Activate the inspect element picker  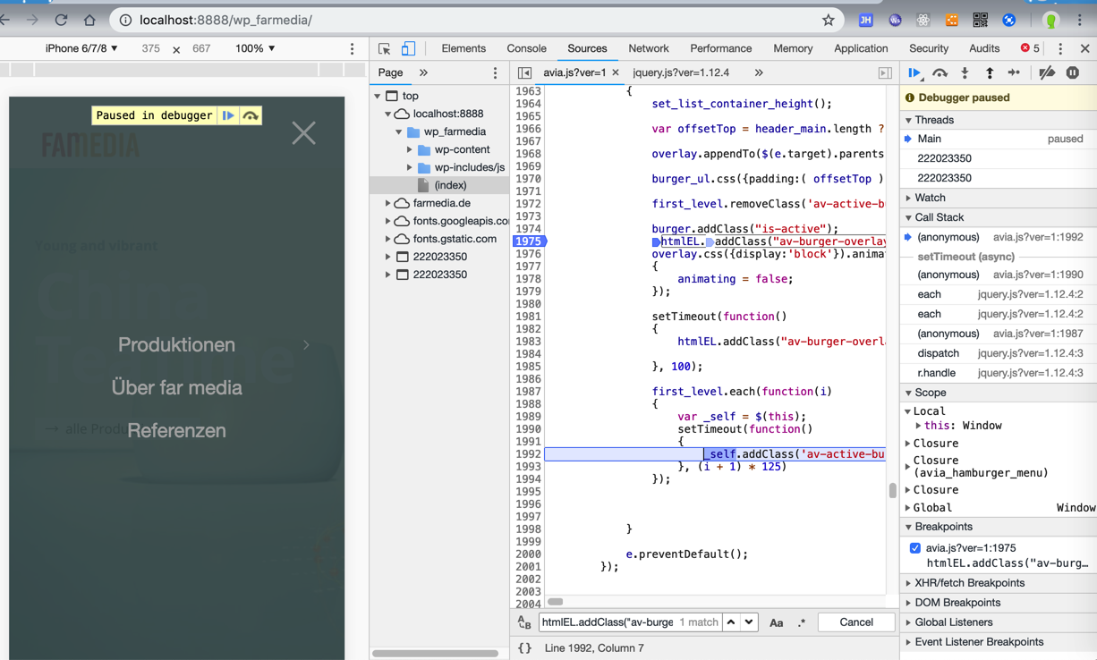385,48
